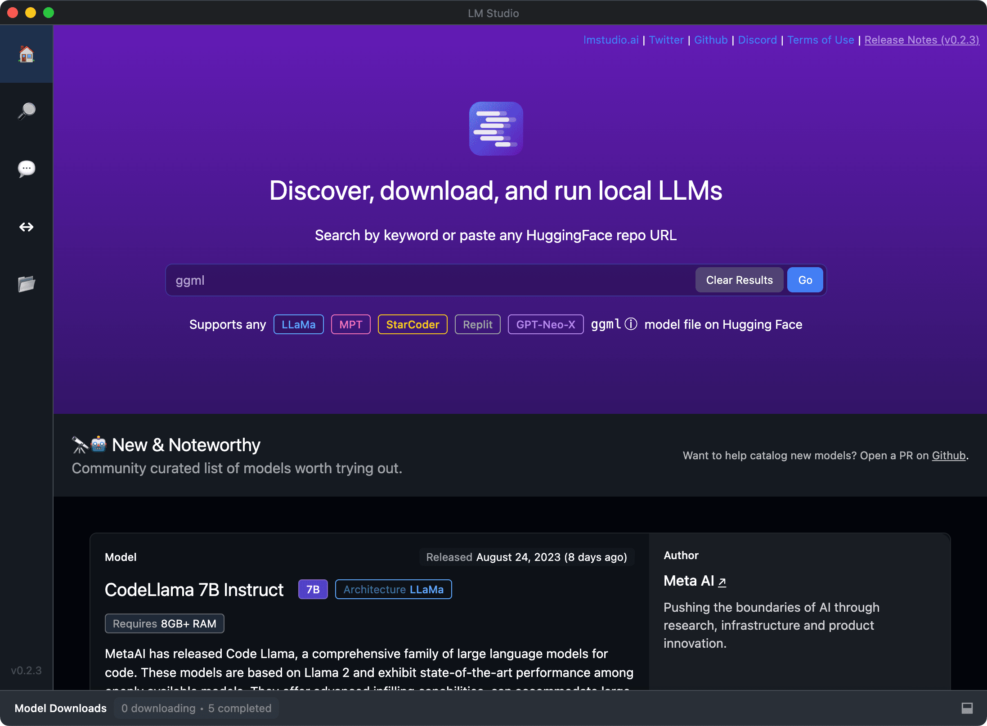The width and height of the screenshot is (987, 726).
Task: Open the lmstudio.ai link
Action: pos(610,40)
